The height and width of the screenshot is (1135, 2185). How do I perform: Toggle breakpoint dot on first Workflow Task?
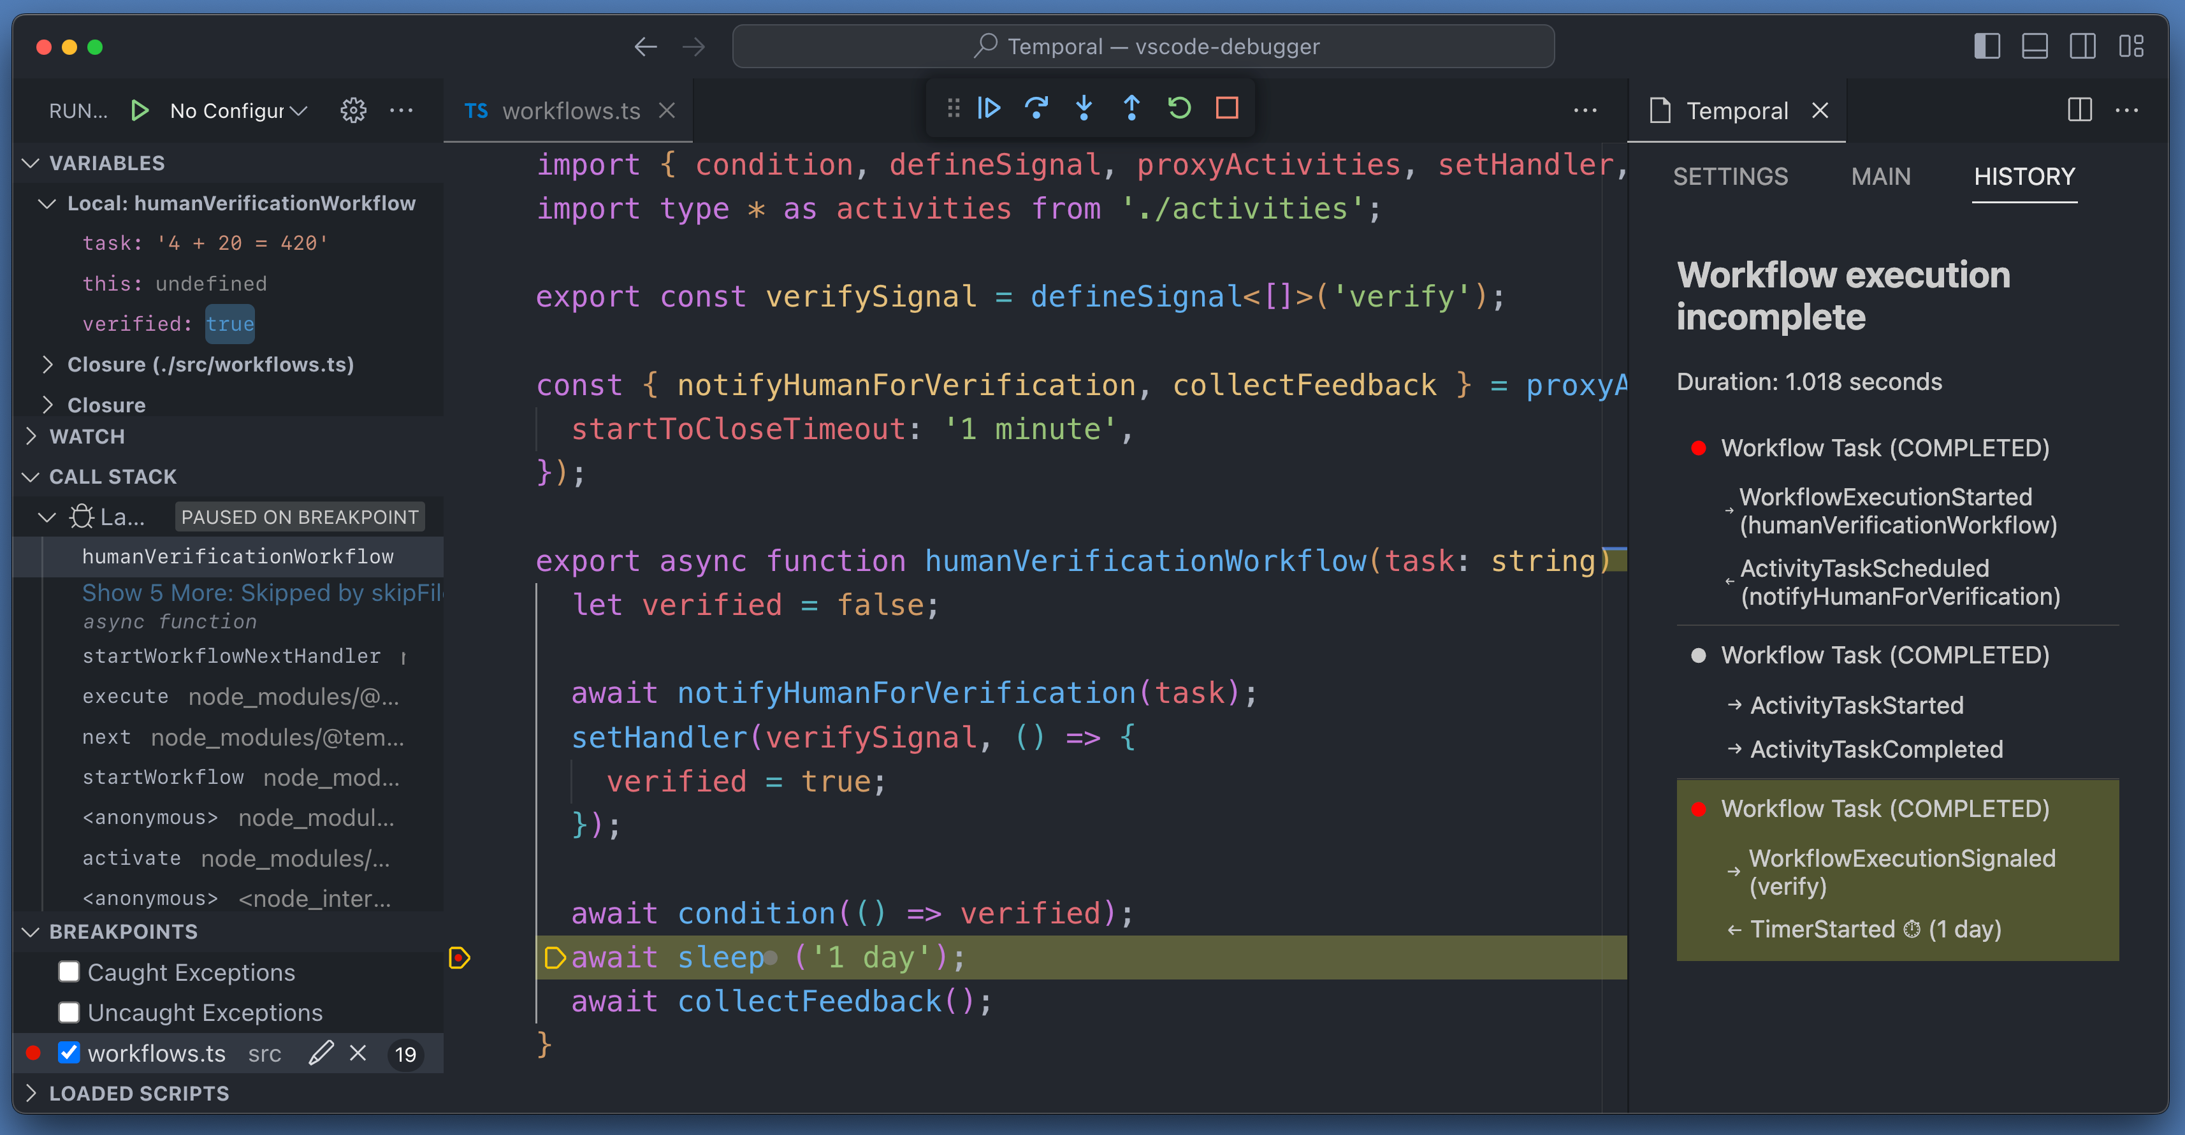point(1698,448)
